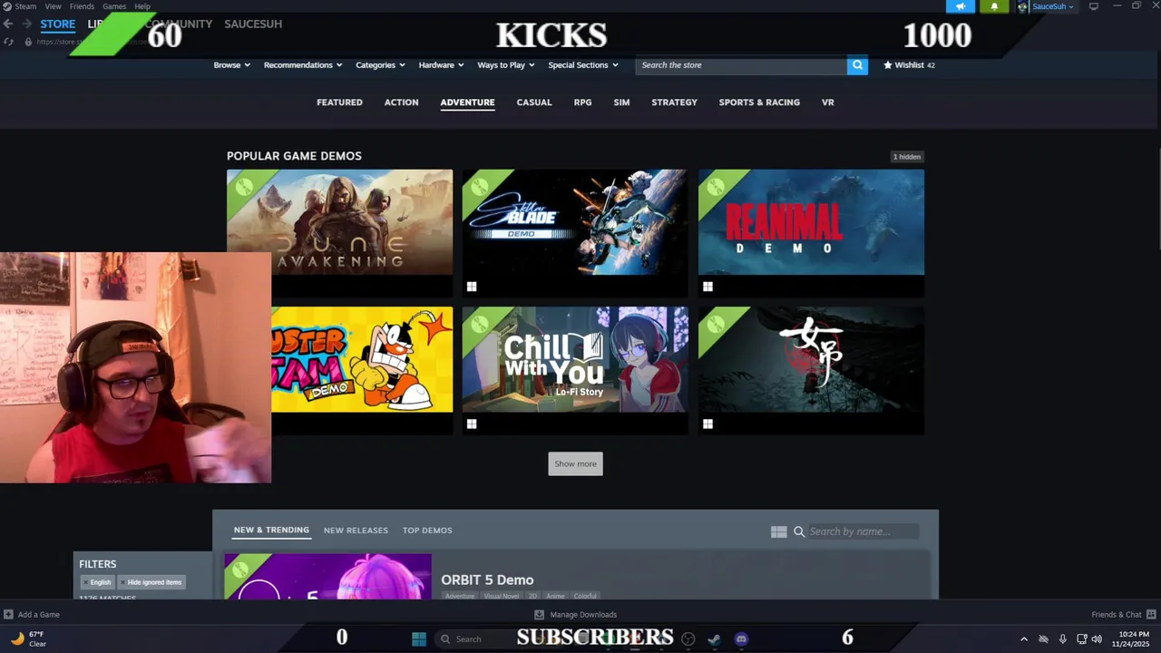Go forward with the right arrow
This screenshot has height=653, width=1161.
click(26, 24)
